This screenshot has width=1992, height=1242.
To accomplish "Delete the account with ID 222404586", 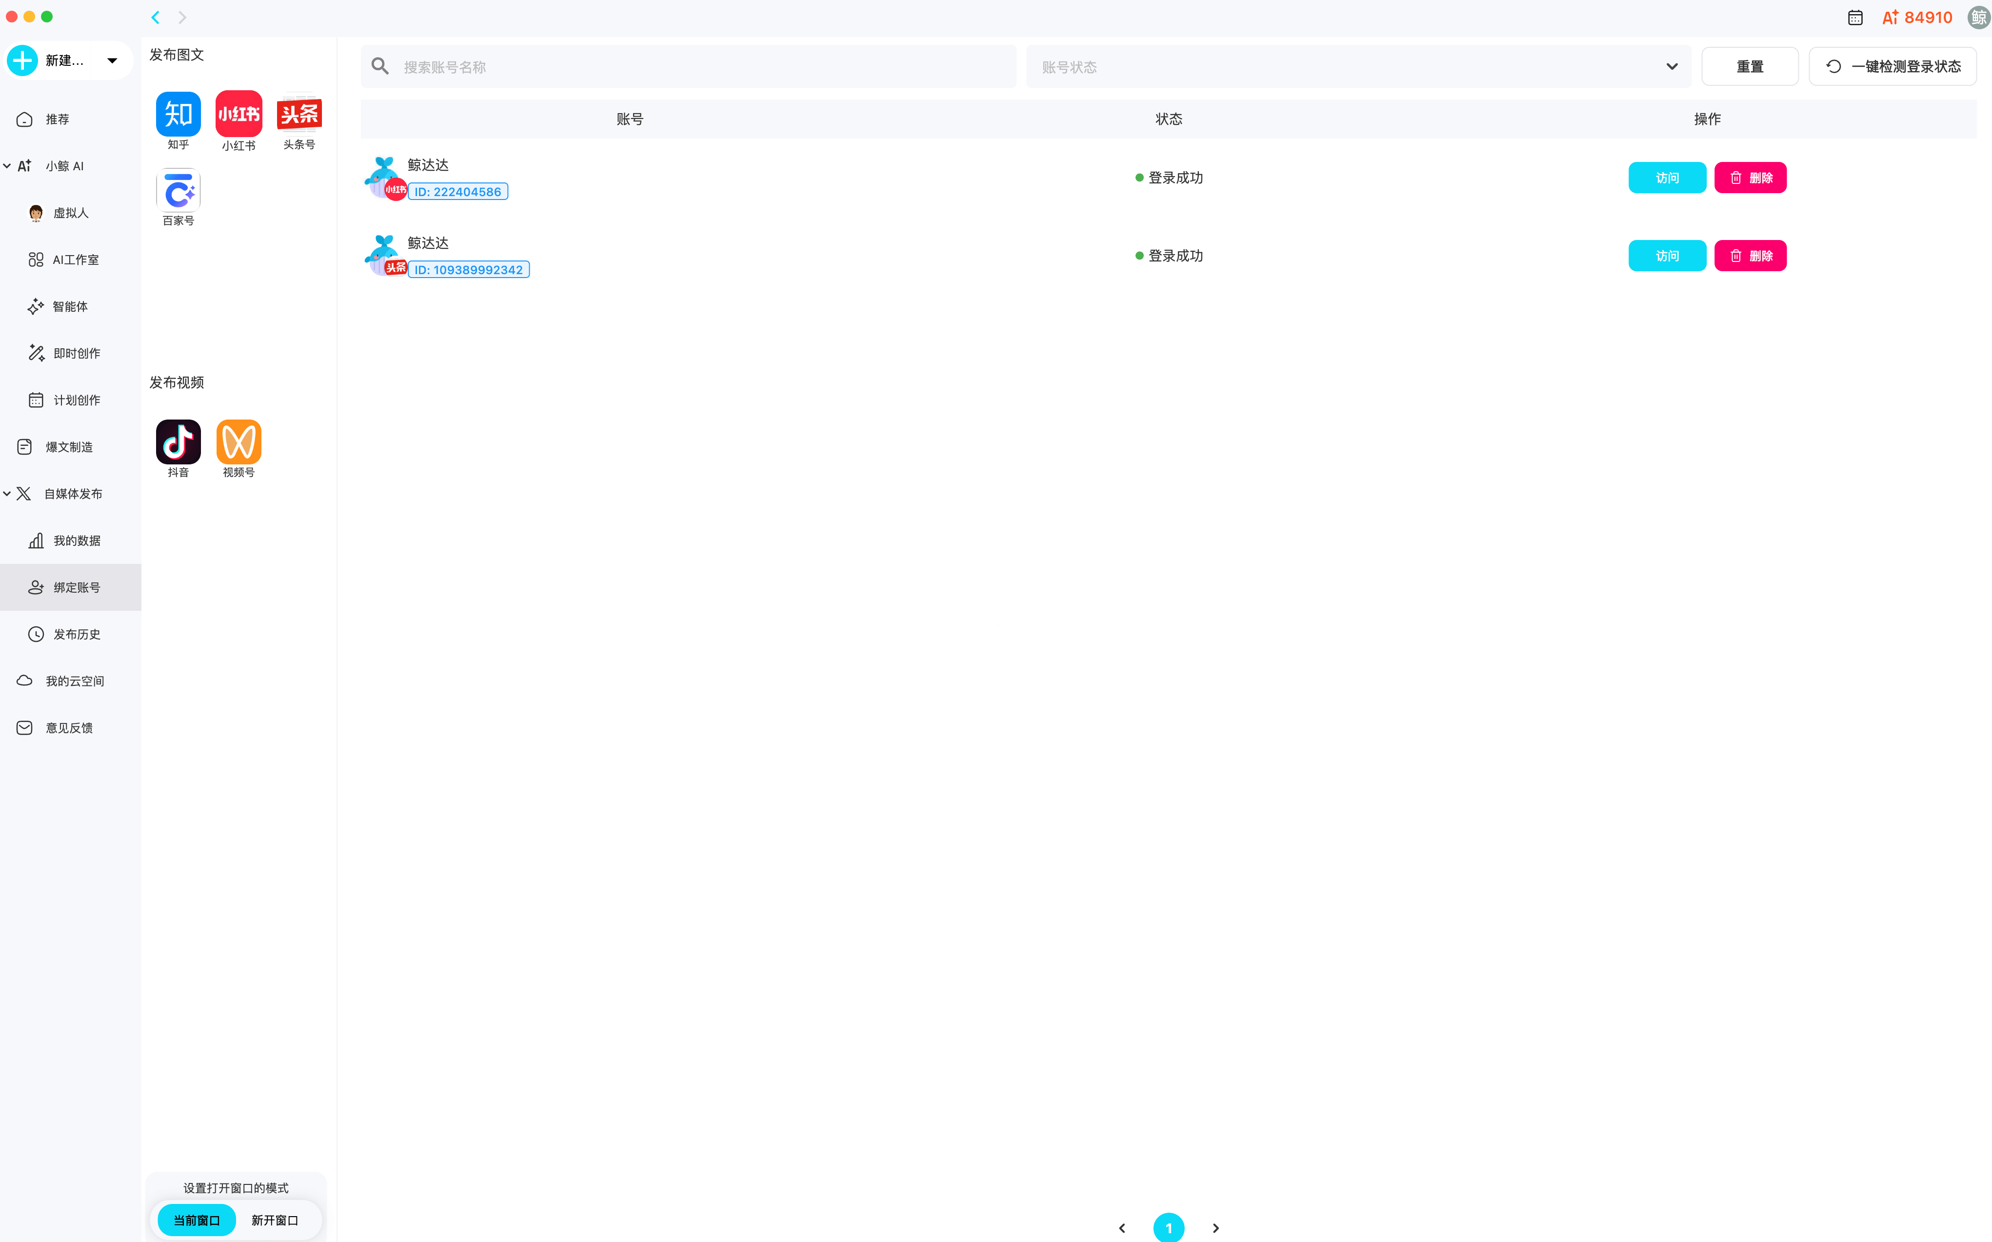I will point(1750,178).
